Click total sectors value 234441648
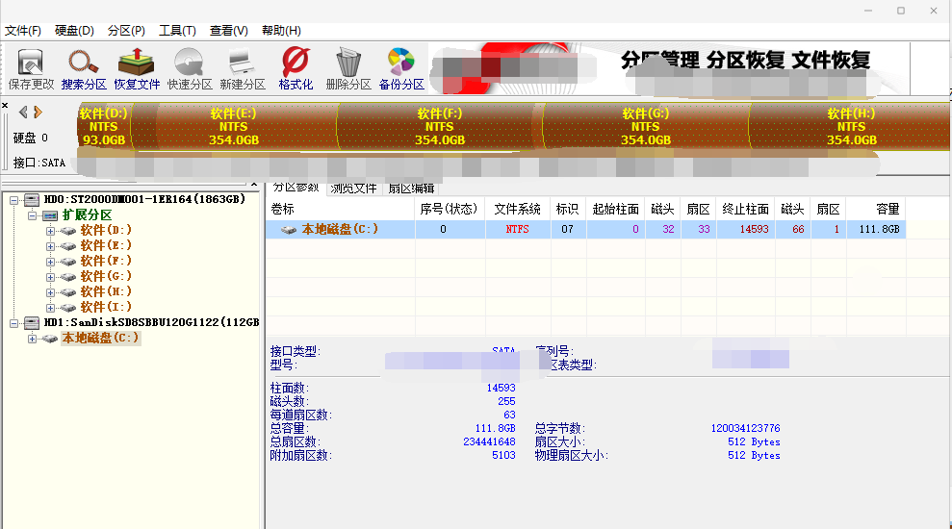 click(489, 441)
